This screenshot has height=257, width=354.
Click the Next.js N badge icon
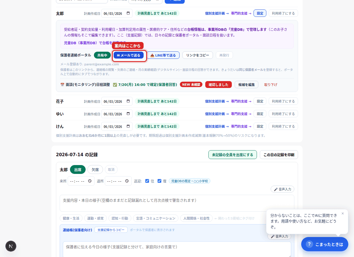click(11, 246)
